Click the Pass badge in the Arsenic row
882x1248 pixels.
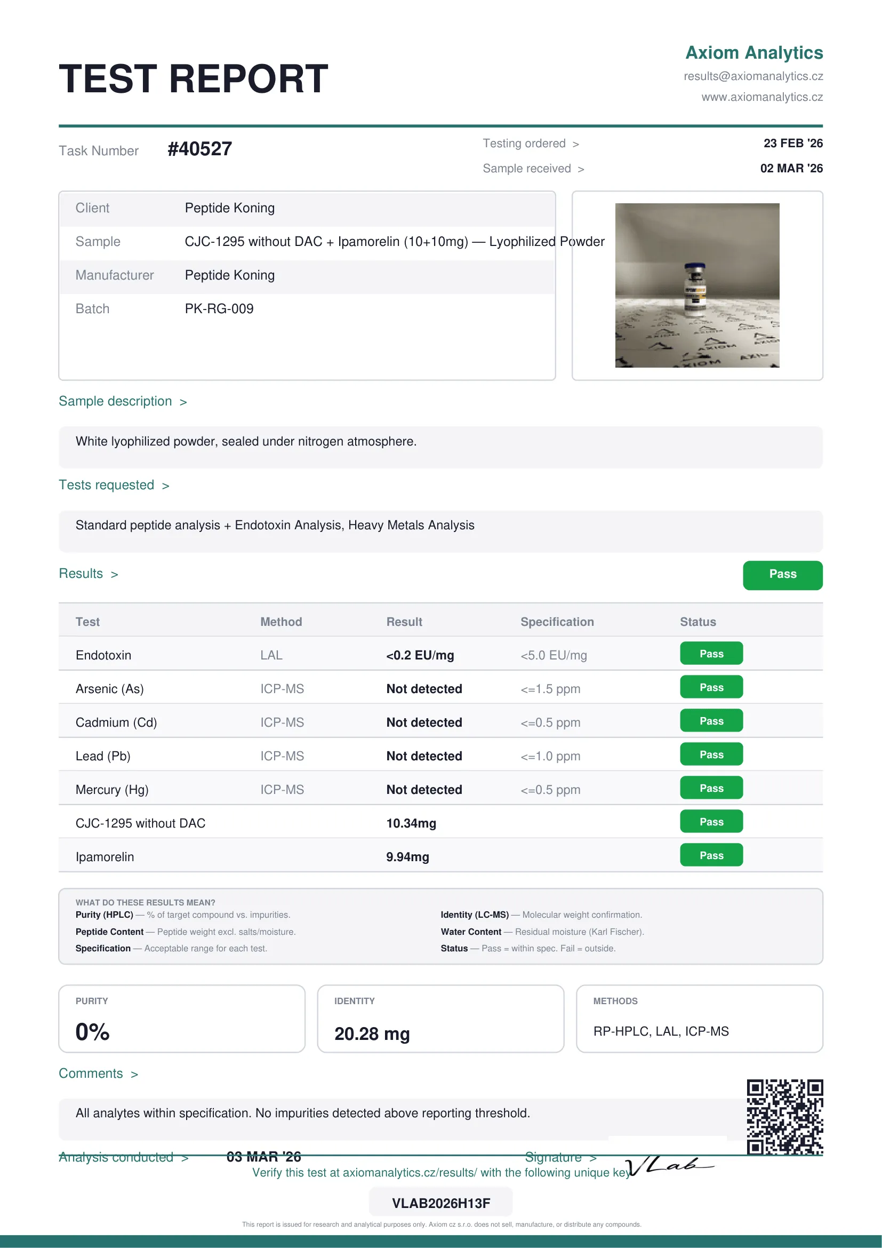pos(711,687)
